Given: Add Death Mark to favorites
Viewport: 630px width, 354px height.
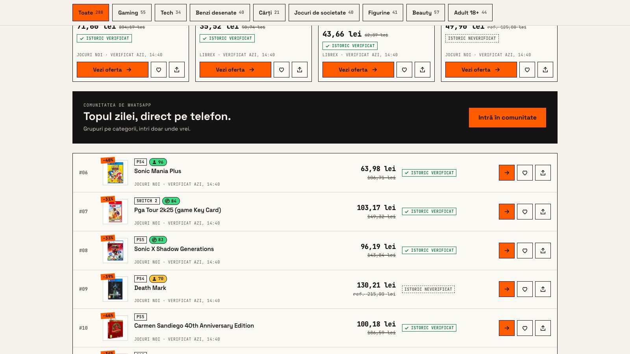Looking at the screenshot, I should [x=525, y=289].
